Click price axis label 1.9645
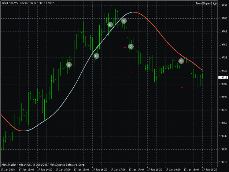The image size is (229, 172). [x=223, y=136]
